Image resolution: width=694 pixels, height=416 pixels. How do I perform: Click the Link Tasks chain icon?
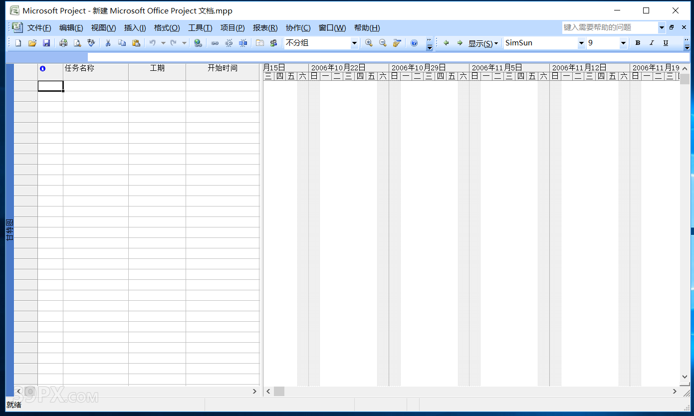pyautogui.click(x=215, y=43)
